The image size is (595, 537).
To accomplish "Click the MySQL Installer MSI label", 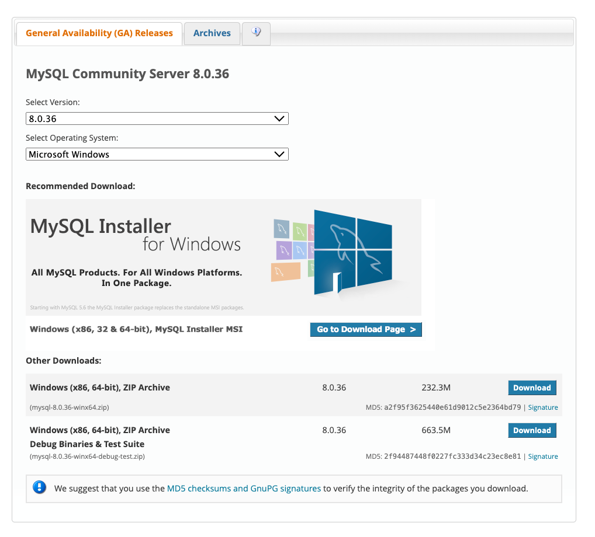I will click(x=136, y=329).
